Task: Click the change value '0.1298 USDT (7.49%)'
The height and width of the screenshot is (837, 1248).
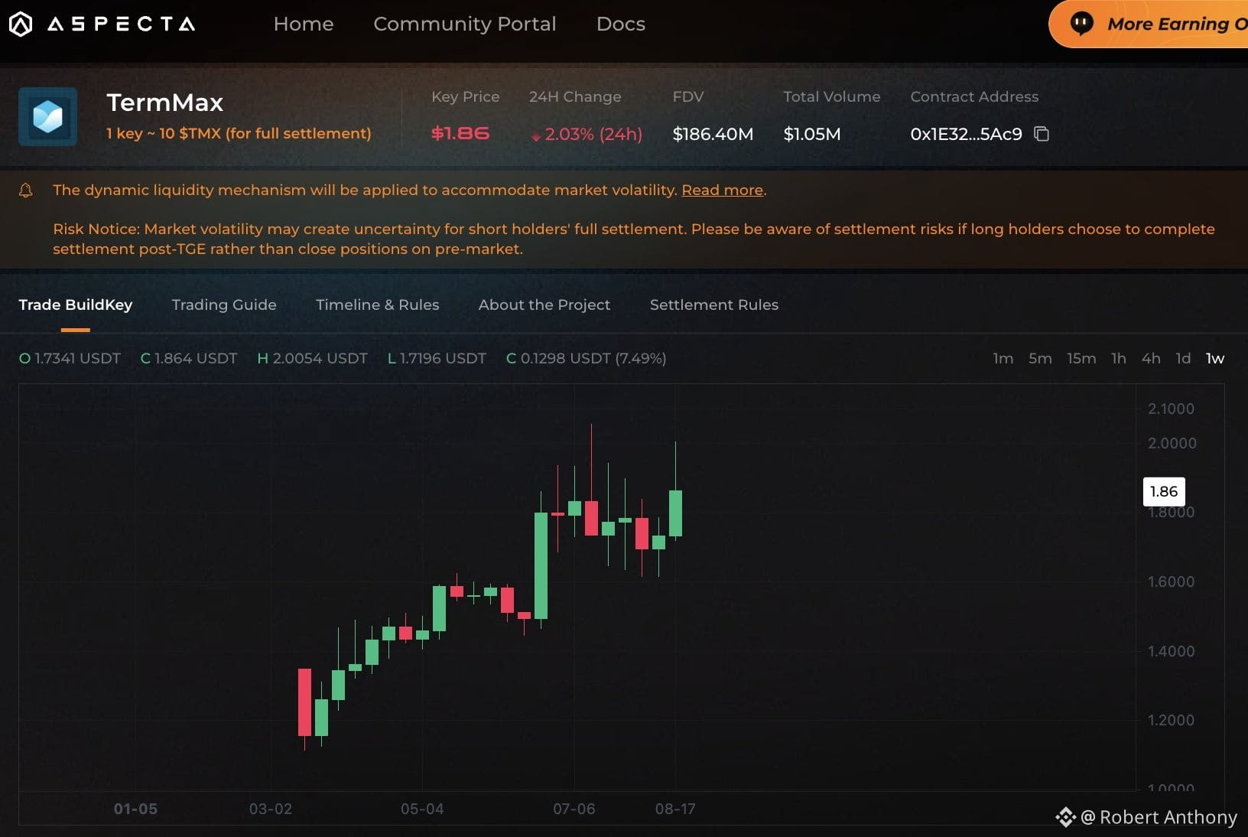Action: pos(593,358)
